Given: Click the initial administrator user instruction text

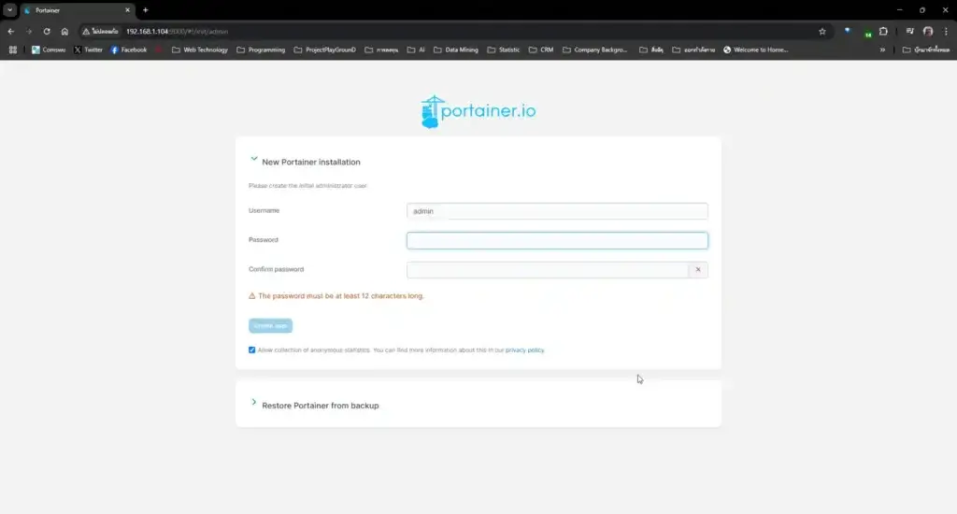Looking at the screenshot, I should click(307, 186).
